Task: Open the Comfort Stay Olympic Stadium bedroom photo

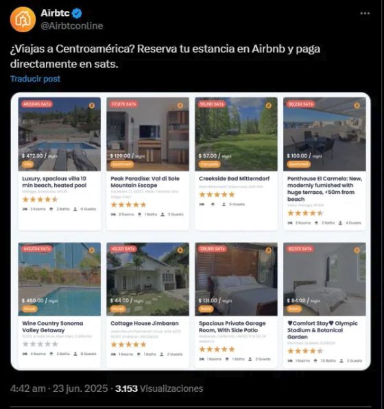Action: [x=324, y=279]
